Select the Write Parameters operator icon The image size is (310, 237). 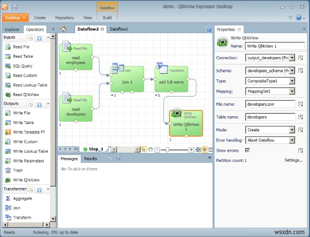click(x=8, y=161)
